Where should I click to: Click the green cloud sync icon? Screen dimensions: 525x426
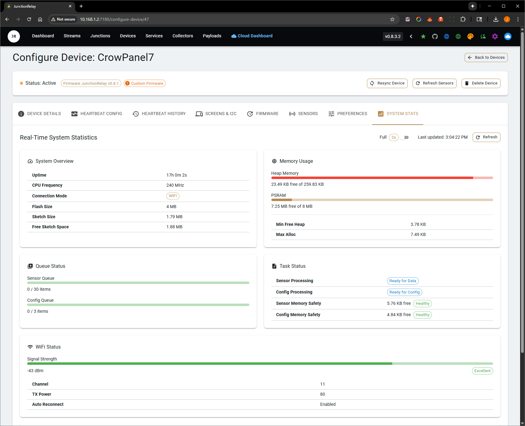coord(483,36)
